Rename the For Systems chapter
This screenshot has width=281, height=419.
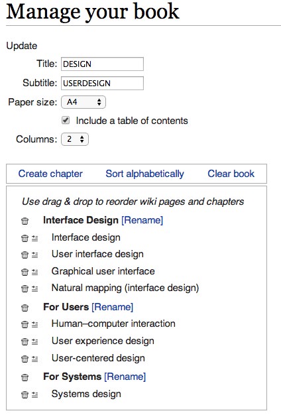click(125, 377)
